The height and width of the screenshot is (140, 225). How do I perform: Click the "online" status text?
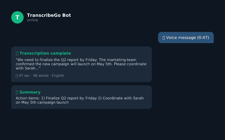(x=33, y=20)
